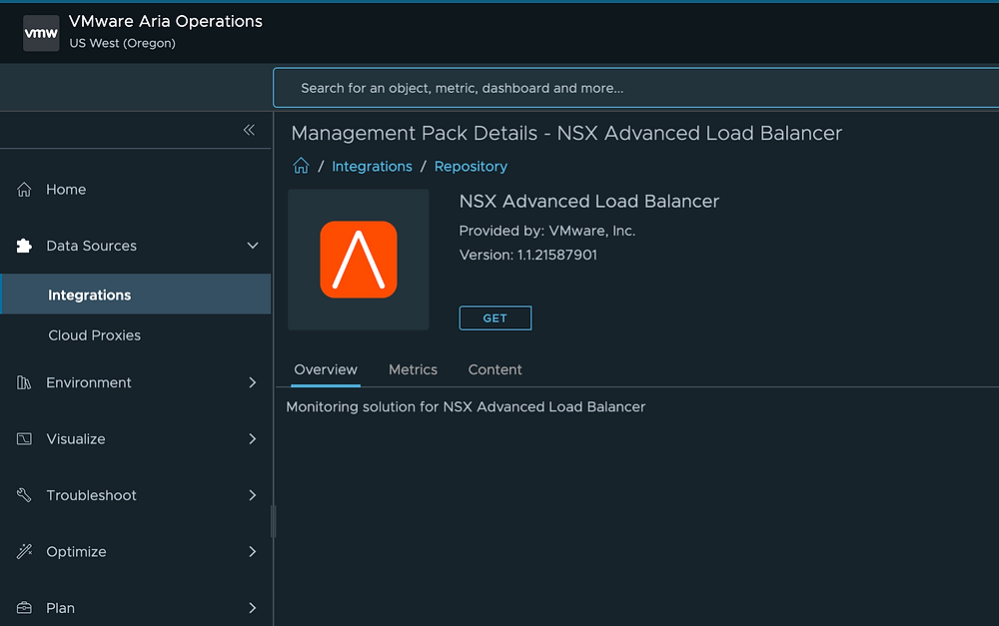This screenshot has width=999, height=626.
Task: Click the Data Sources puzzle icon
Action: tap(24, 246)
